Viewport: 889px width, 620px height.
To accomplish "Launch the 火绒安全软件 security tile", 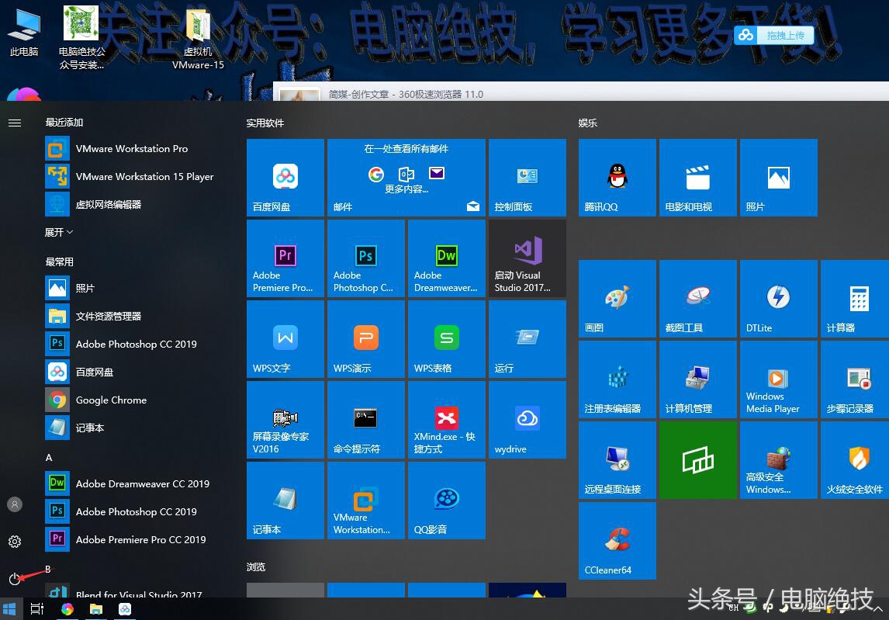I will click(x=854, y=459).
